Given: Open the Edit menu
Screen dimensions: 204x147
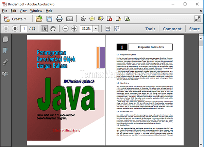Looking at the screenshot, I should click(x=13, y=11).
